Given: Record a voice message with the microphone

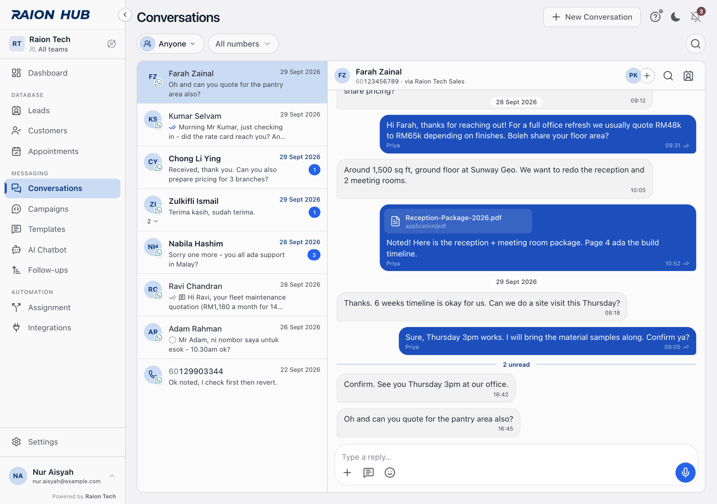Looking at the screenshot, I should tap(685, 472).
